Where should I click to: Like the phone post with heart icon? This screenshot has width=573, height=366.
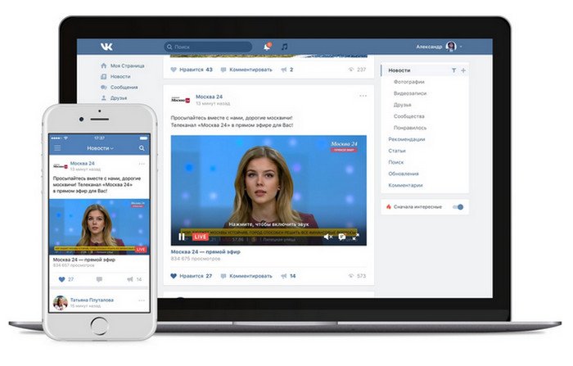(x=61, y=279)
